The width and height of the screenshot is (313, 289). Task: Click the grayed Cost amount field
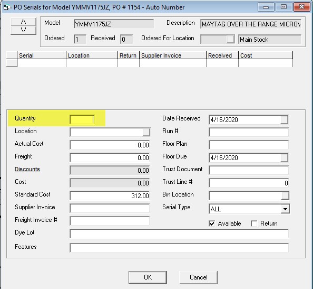110,183
